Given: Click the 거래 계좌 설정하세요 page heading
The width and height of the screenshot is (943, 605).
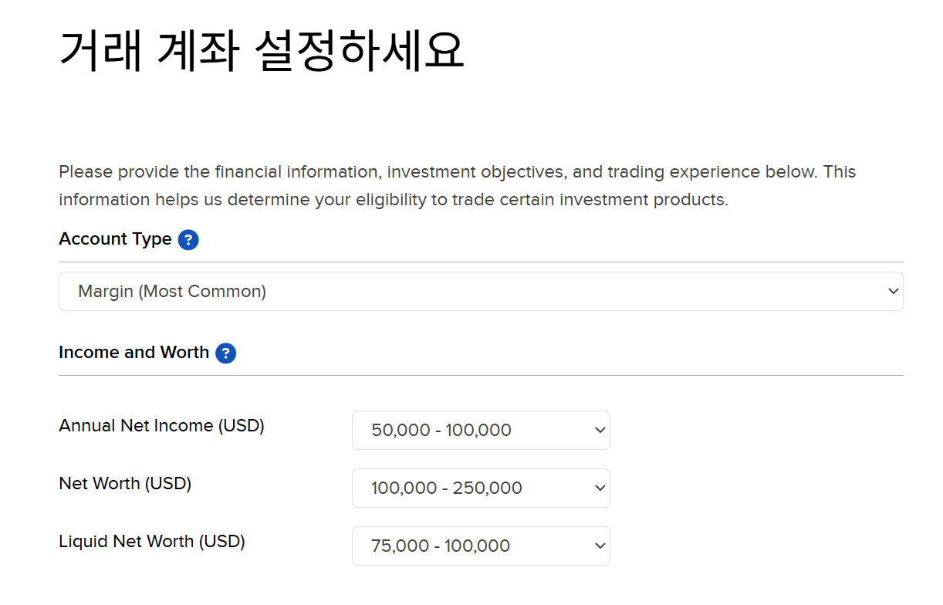Looking at the screenshot, I should (x=262, y=52).
